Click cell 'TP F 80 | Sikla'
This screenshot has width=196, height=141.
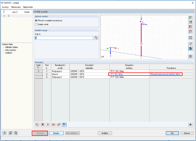[x=129, y=74]
